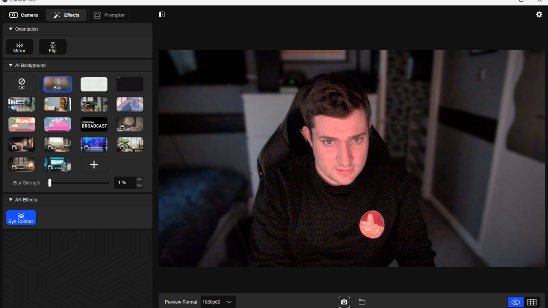Toggle the preview eye button

pyautogui.click(x=516, y=302)
